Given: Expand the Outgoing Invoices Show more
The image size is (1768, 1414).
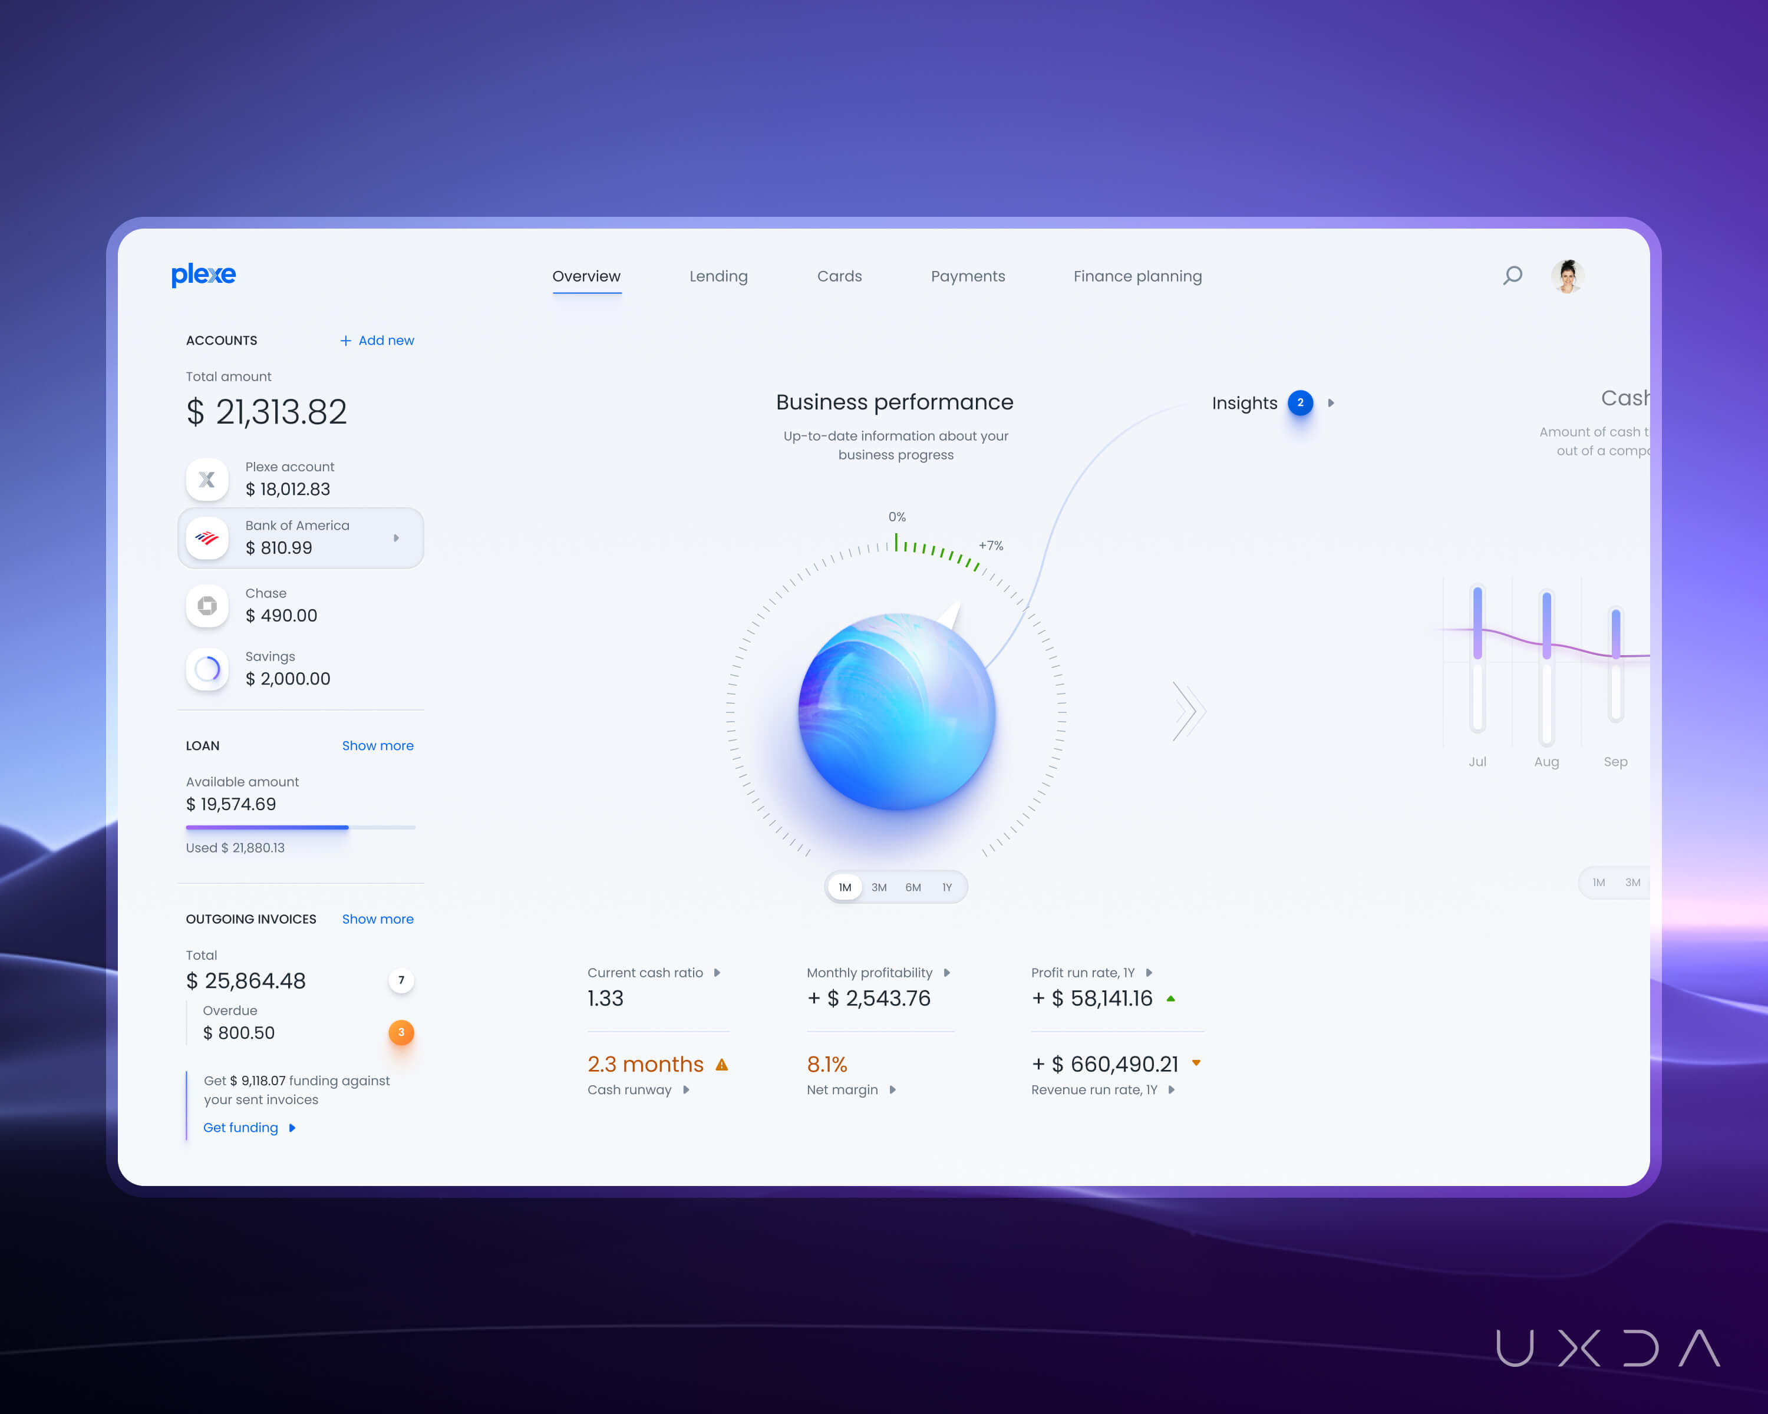Looking at the screenshot, I should [x=377, y=919].
